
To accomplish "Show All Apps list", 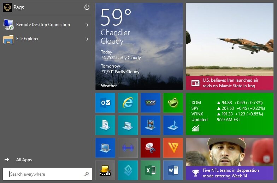I will pos(24,160).
